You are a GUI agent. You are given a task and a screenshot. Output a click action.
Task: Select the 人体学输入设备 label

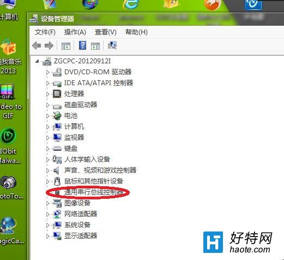pos(87,159)
